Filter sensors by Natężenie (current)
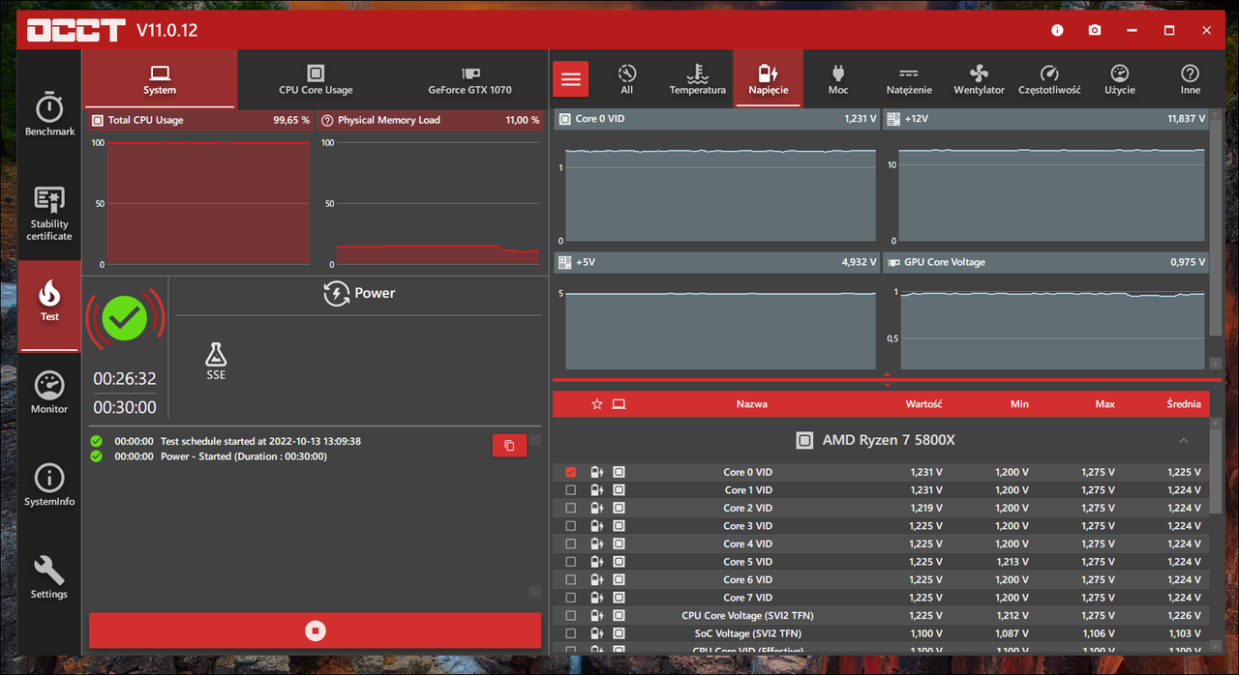The image size is (1239, 675). [x=909, y=79]
